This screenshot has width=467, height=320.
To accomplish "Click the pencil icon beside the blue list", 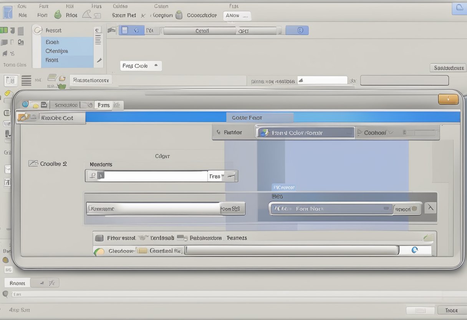I will click(99, 60).
